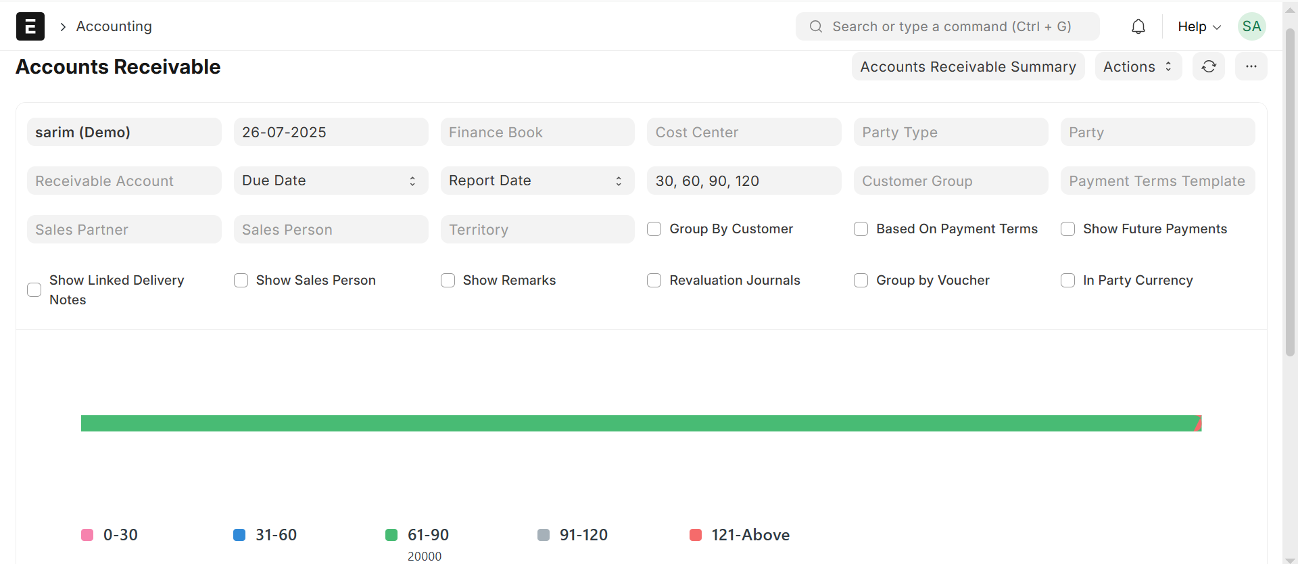Open the notifications bell
1298x564 pixels.
click(x=1138, y=26)
